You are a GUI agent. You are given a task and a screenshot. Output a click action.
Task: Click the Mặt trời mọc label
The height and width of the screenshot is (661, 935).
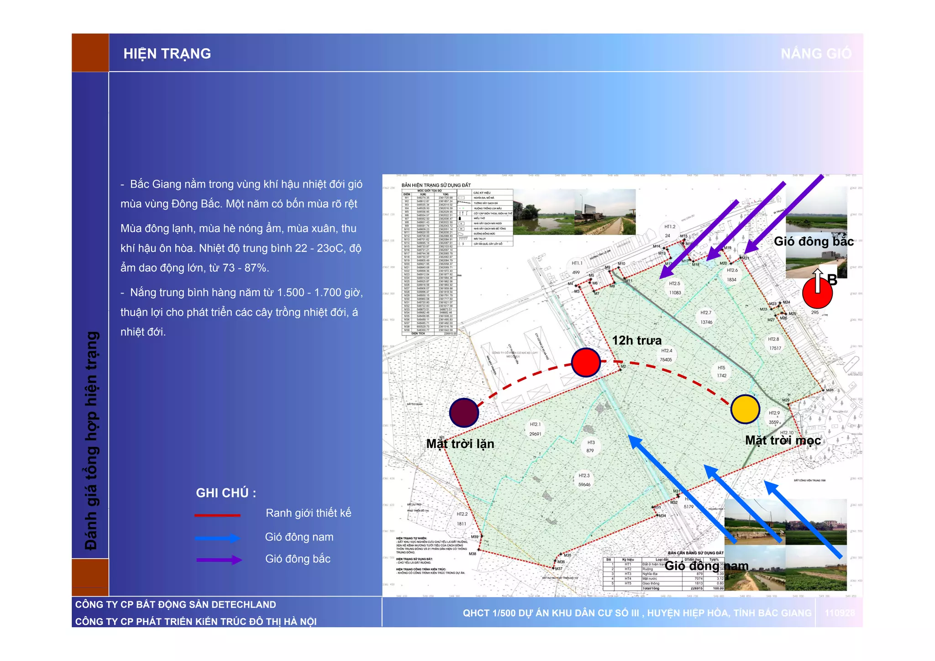coord(783,441)
